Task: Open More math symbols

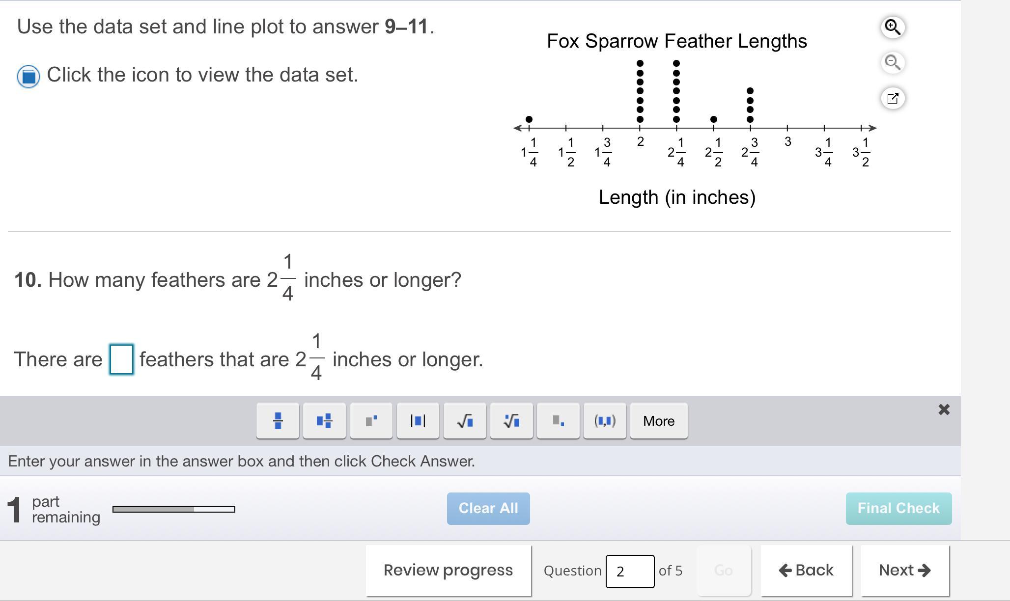Action: point(659,421)
